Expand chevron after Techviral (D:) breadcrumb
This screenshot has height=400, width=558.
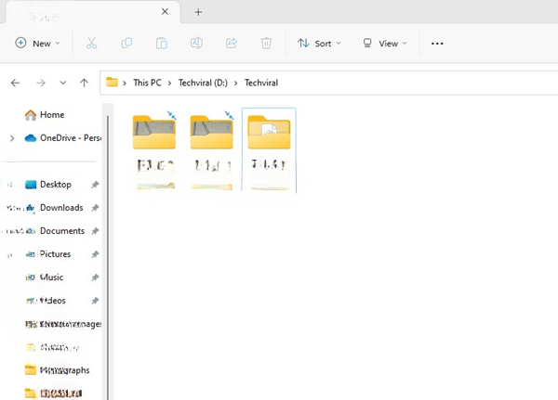point(235,84)
